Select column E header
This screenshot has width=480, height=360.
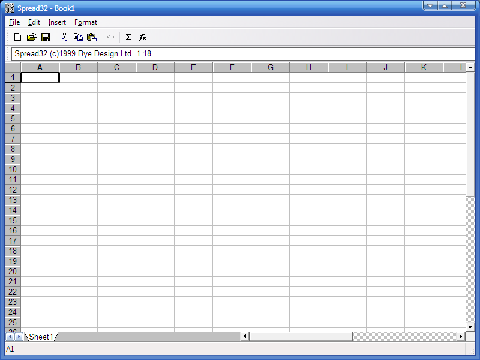tap(193, 67)
